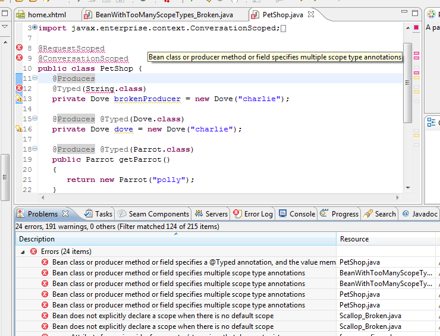Click the Java file icon on PetShop.java tab
Screen dimensions: 440x336
click(x=255, y=15)
